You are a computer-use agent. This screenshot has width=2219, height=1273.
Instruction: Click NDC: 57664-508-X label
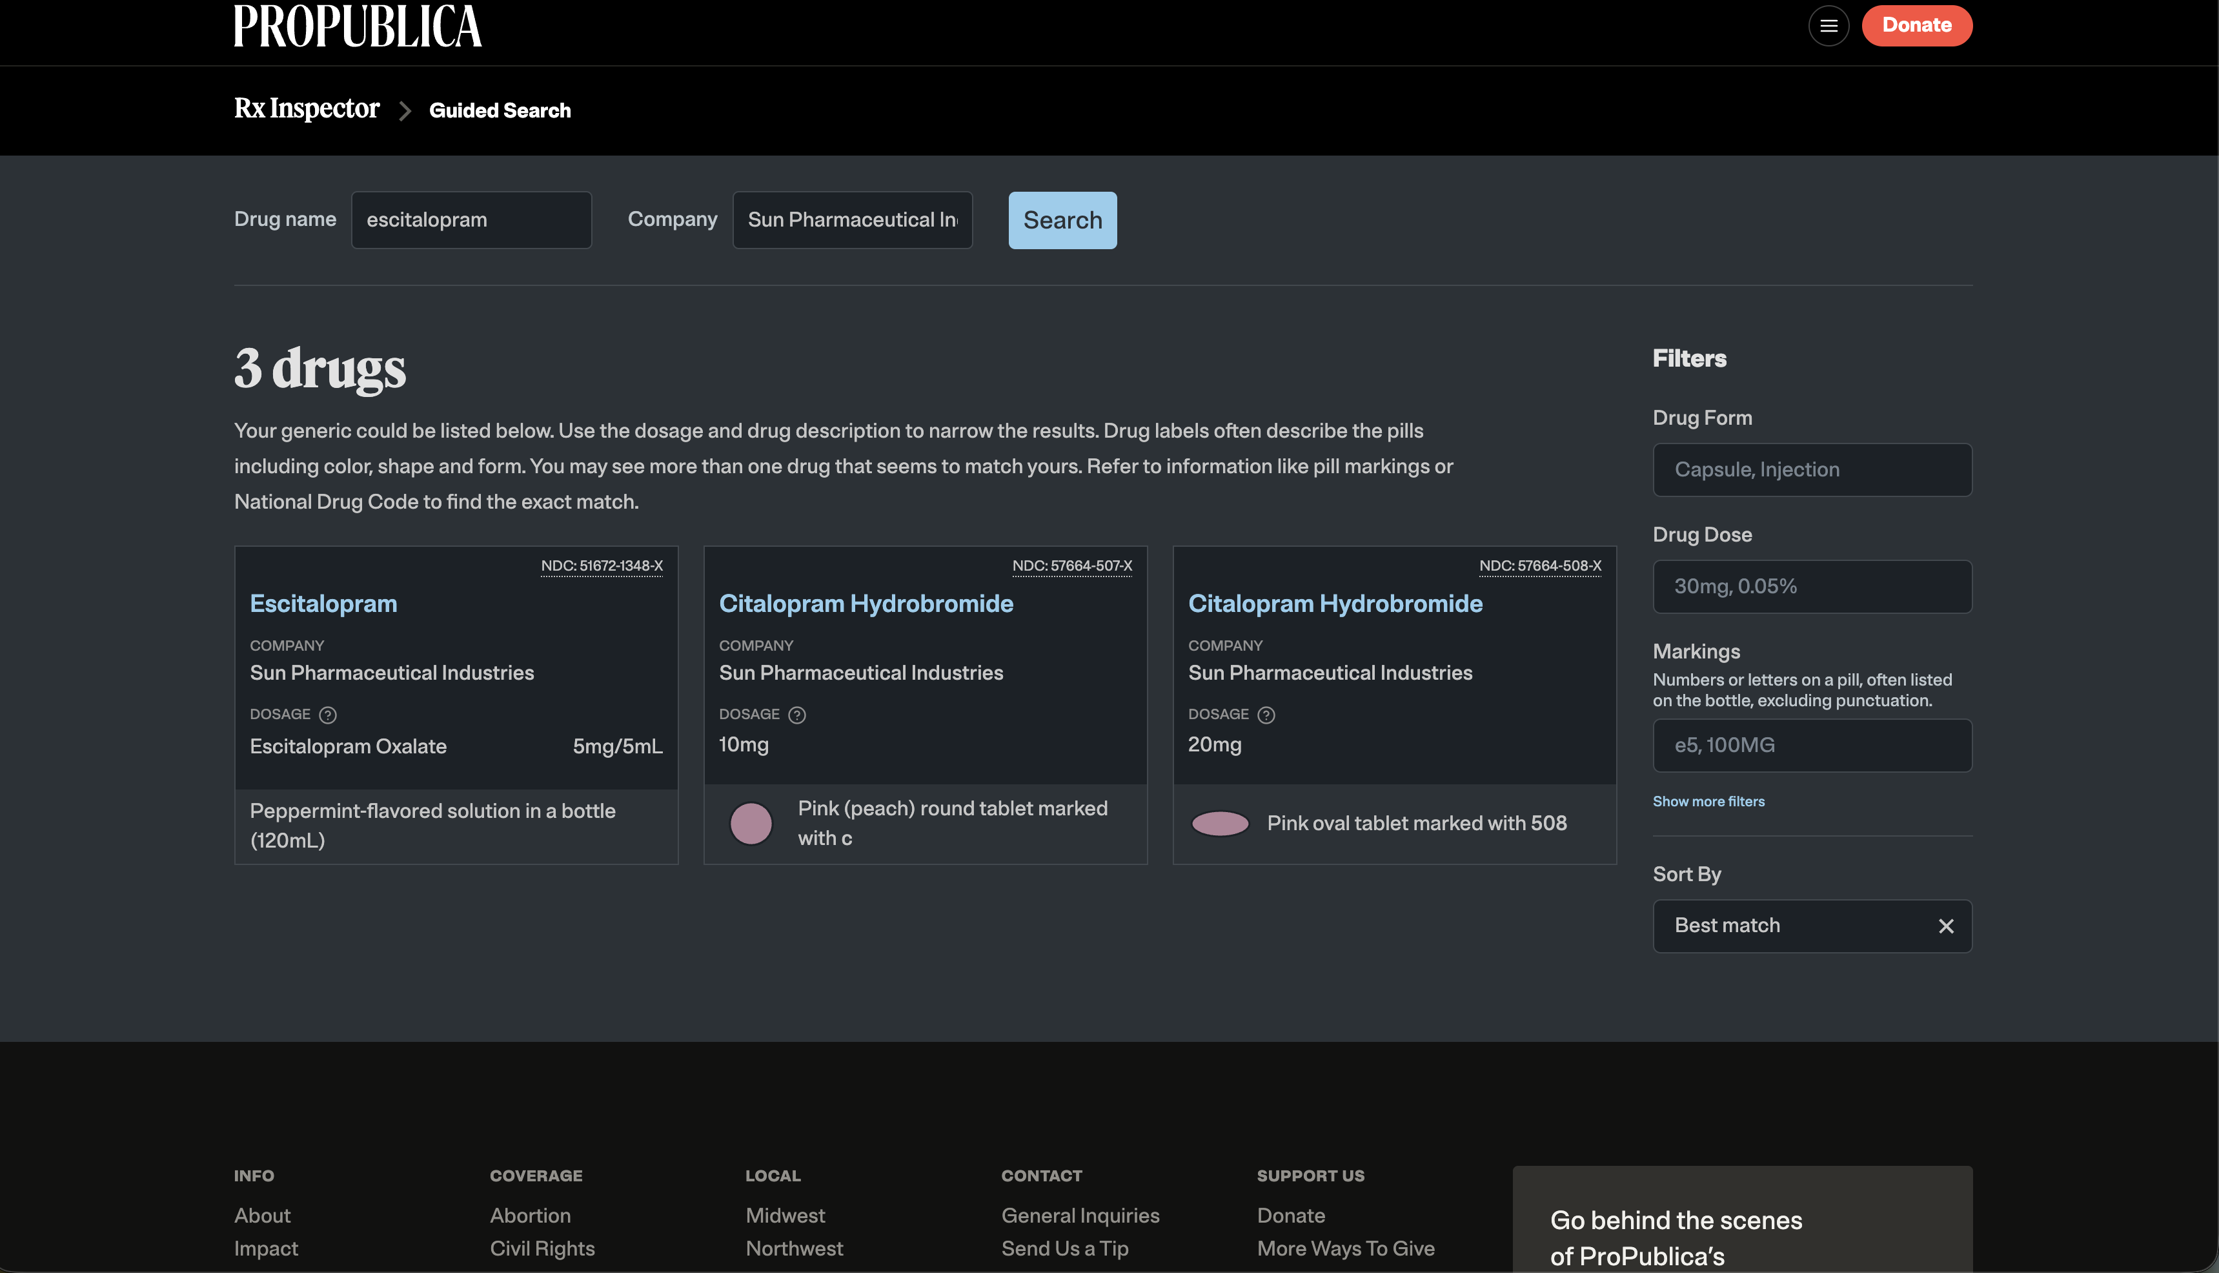pyautogui.click(x=1540, y=565)
